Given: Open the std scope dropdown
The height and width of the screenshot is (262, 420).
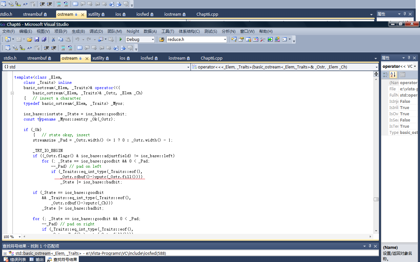Looking at the screenshot, I should coord(188,67).
